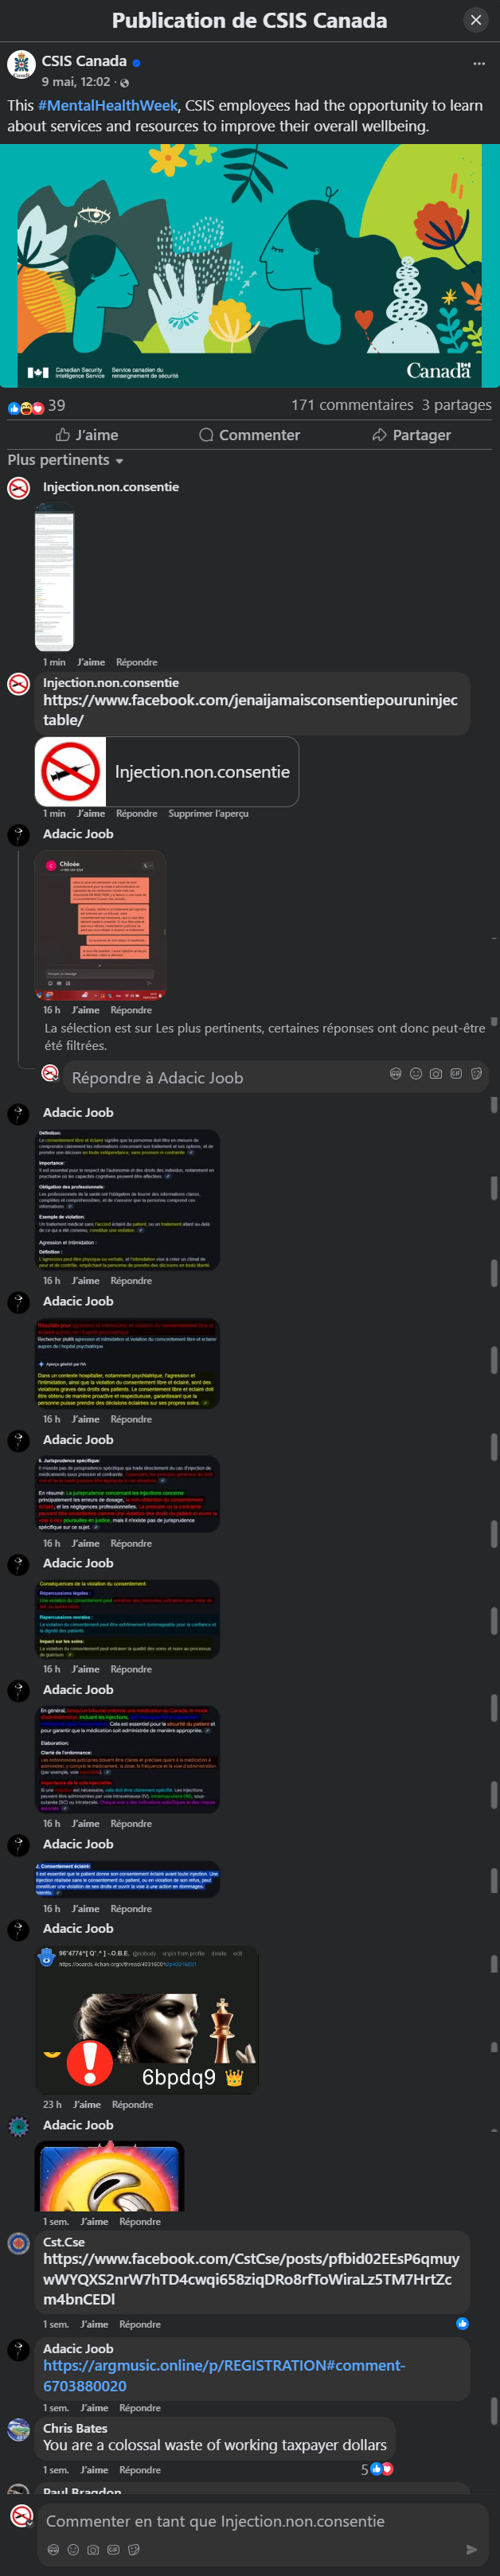Open the Chloée chat screenshot from Adacic Joob
Viewport: 500px width, 2576px height.
tap(100, 926)
